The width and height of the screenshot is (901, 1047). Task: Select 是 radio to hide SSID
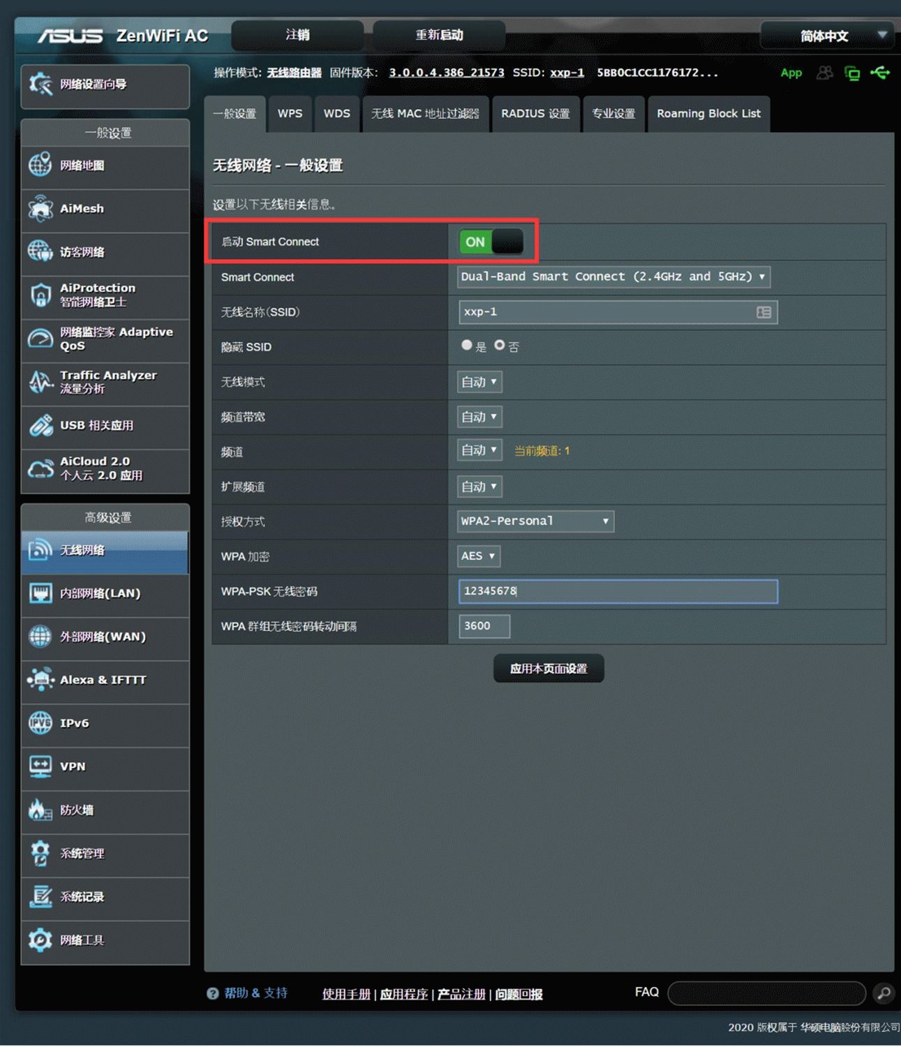[467, 346]
